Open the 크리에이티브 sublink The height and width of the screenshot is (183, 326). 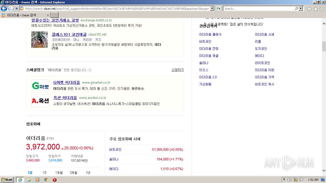[61, 40]
